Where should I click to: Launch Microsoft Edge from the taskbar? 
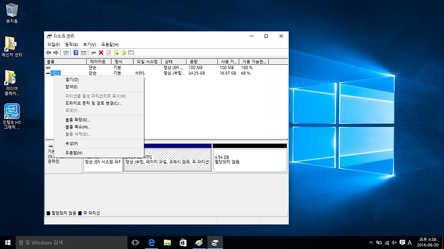[152, 242]
